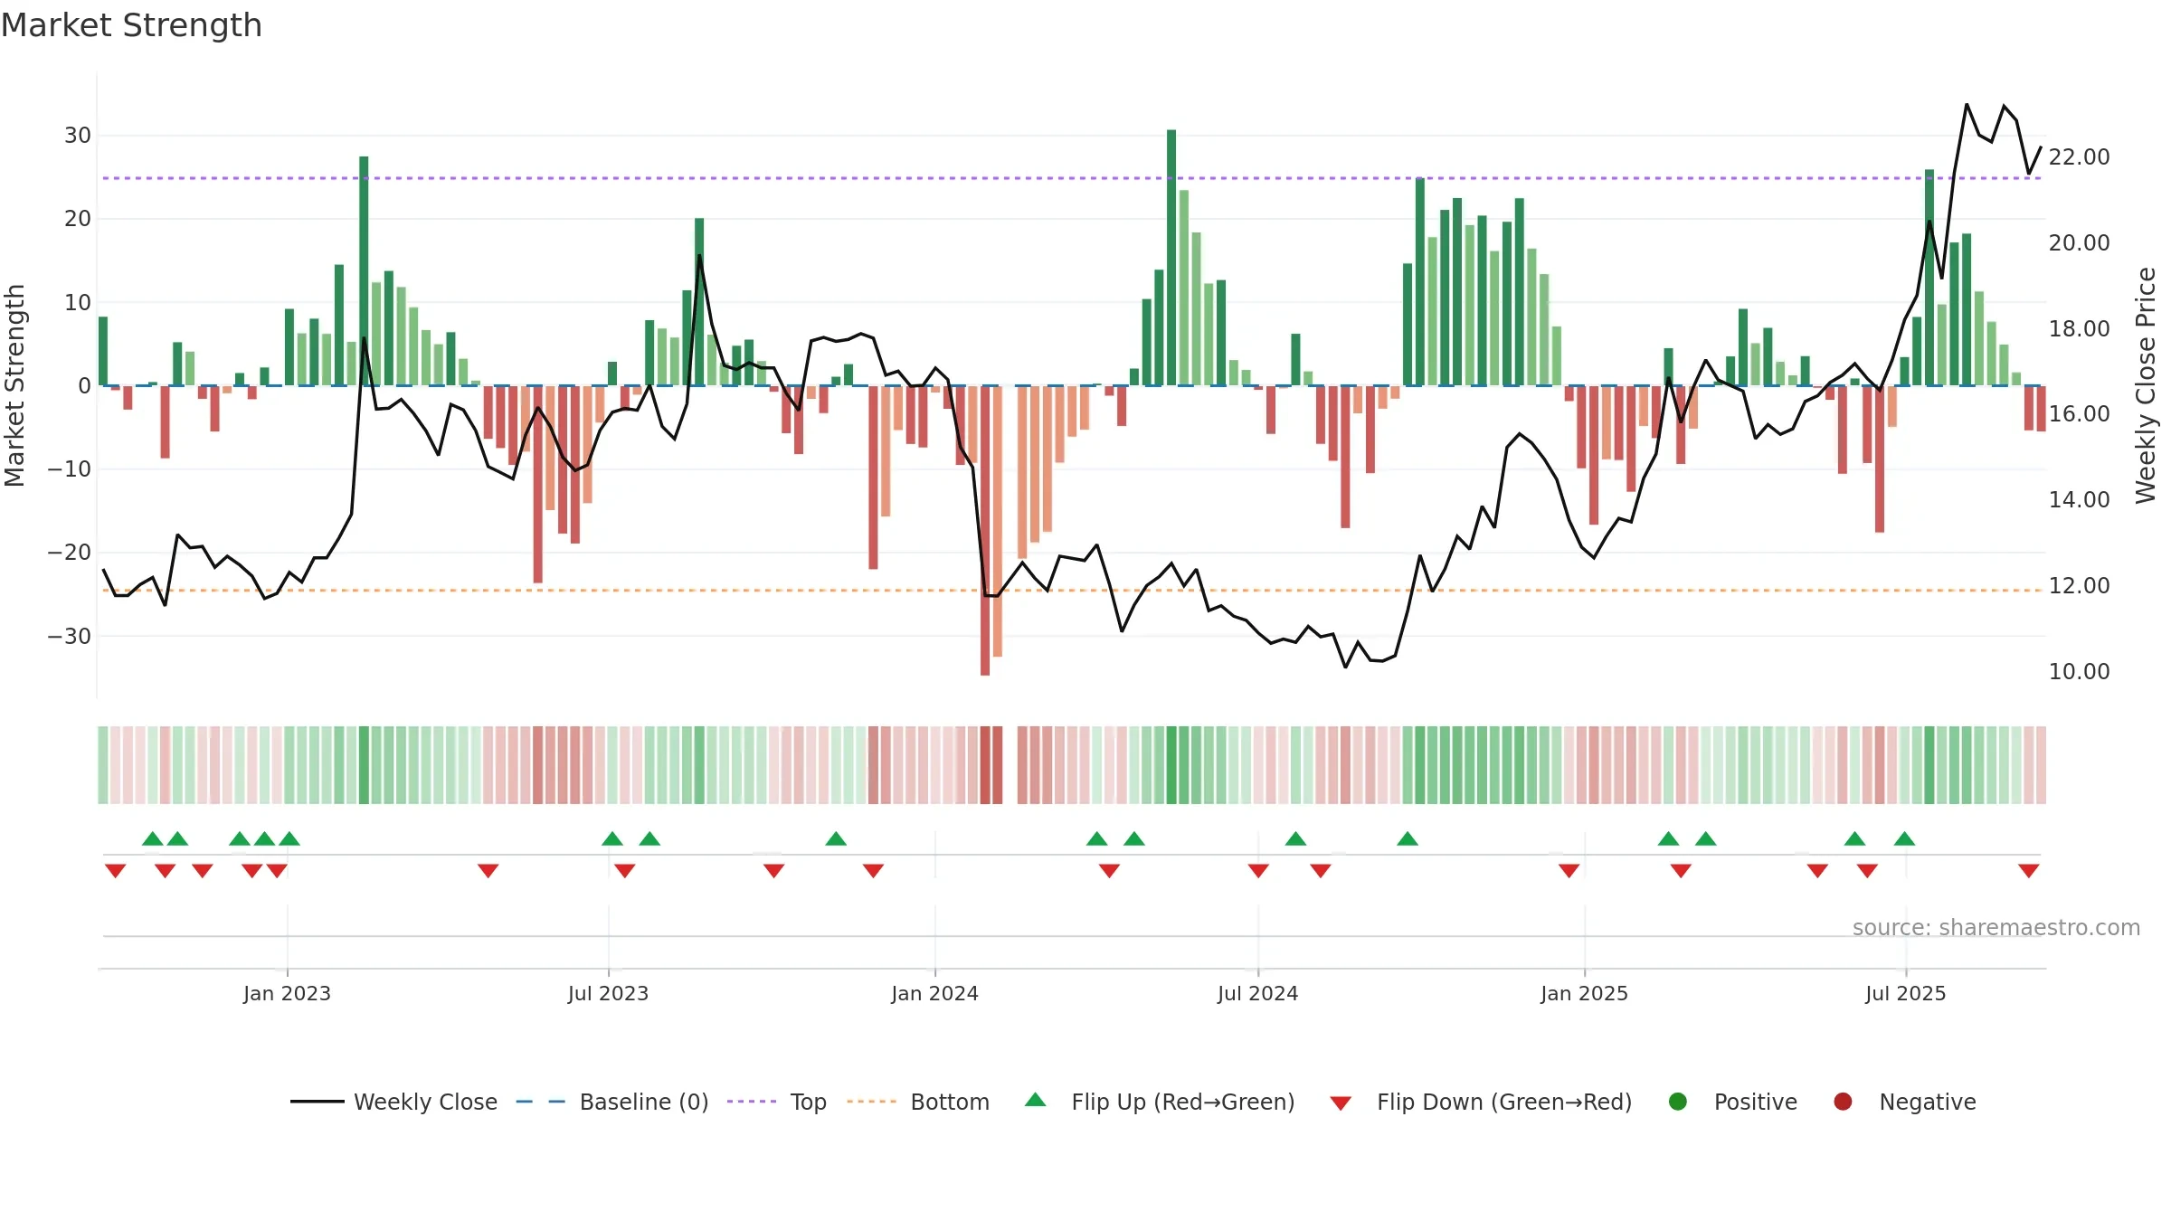Click the left axis tick label '−10'
The height and width of the screenshot is (1221, 2171).
(70, 469)
